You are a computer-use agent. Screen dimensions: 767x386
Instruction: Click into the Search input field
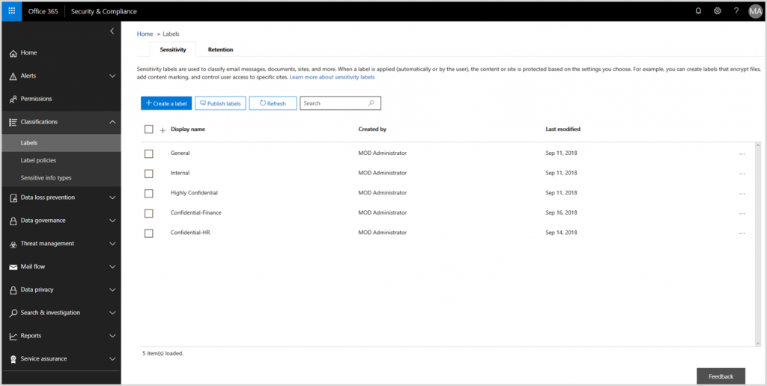point(333,103)
